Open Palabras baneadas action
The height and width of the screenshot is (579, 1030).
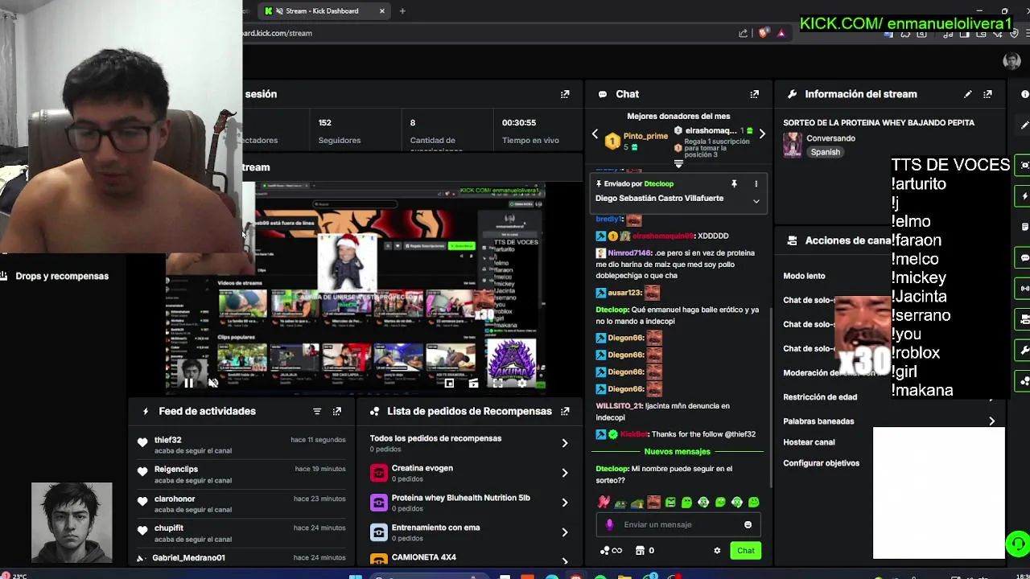click(818, 421)
